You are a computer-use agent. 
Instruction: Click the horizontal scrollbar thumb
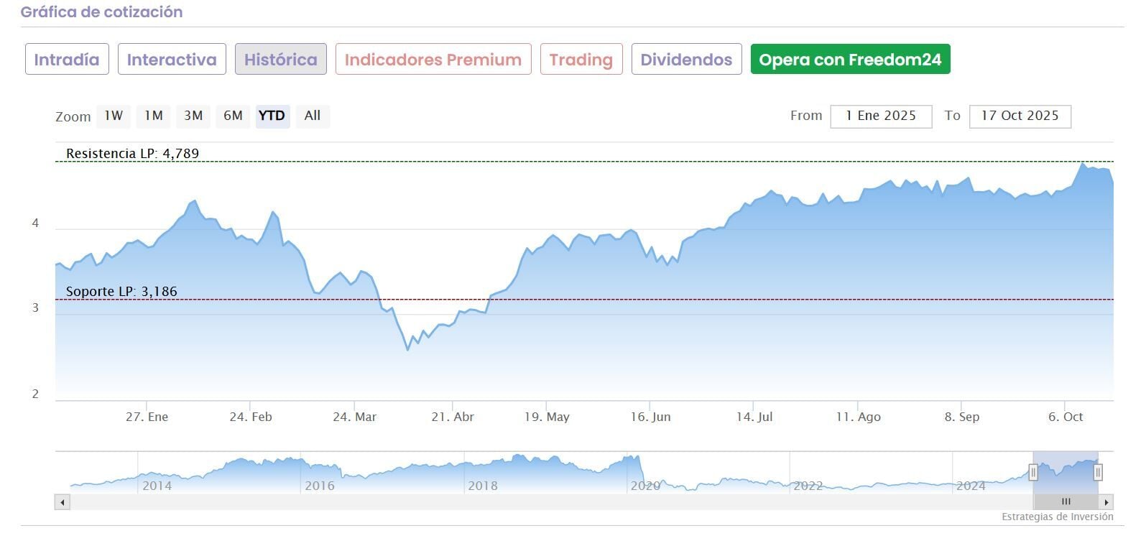point(1066,502)
